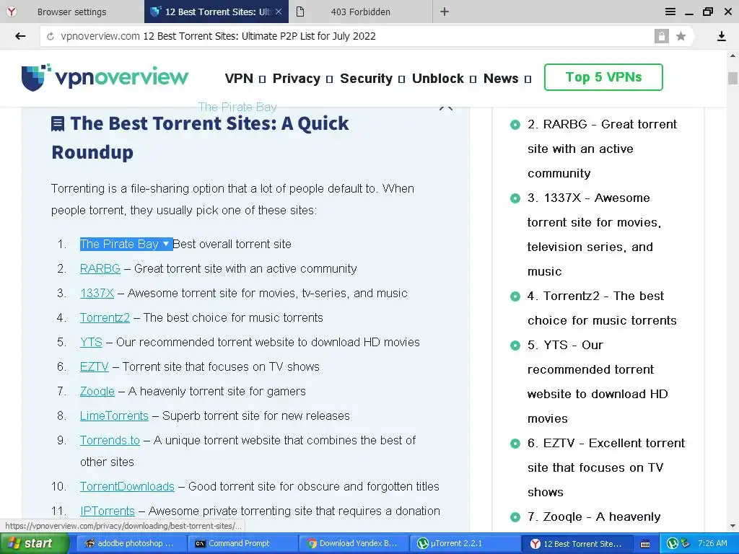Click the 7:26 AM clock

click(x=712, y=544)
